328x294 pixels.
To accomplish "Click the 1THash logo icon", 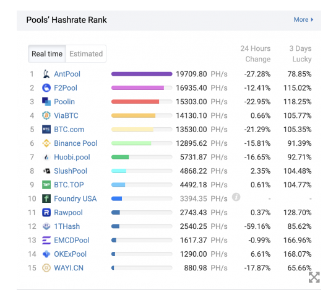I will pyautogui.click(x=46, y=226).
